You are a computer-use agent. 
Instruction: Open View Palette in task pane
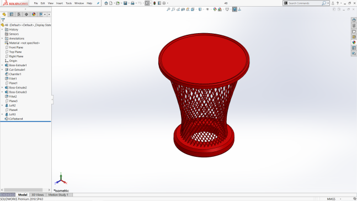coord(354,36)
